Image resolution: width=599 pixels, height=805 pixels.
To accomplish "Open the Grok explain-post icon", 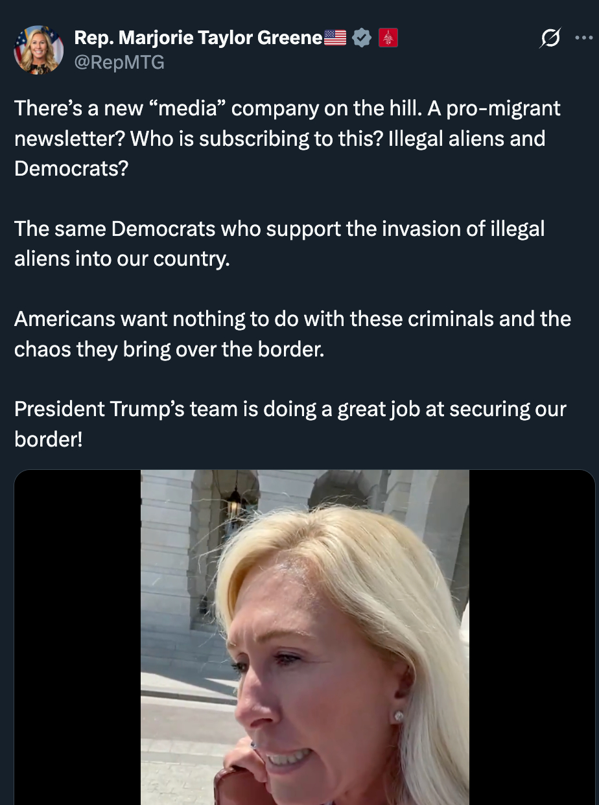I will 550,39.
